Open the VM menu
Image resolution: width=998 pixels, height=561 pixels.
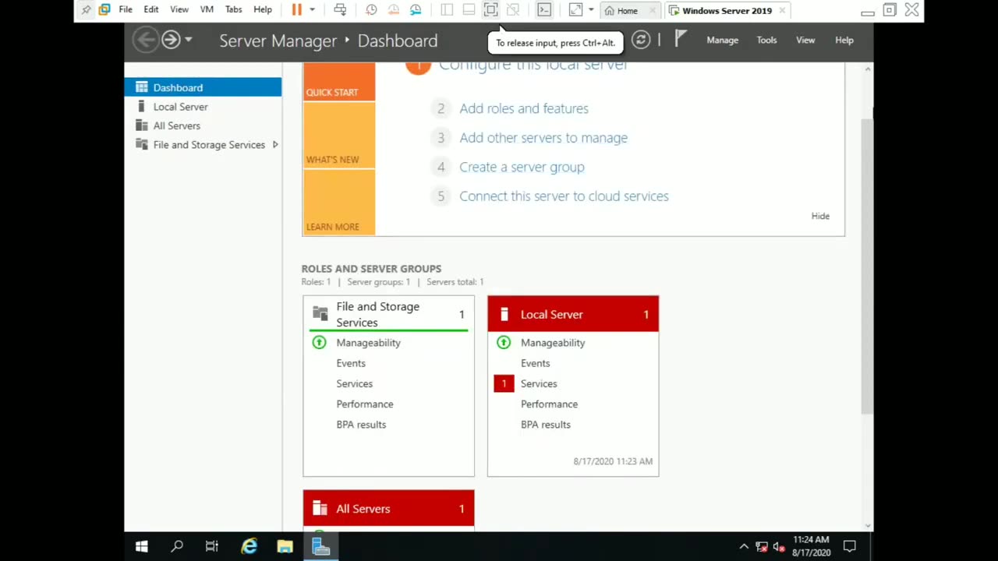[x=207, y=9]
